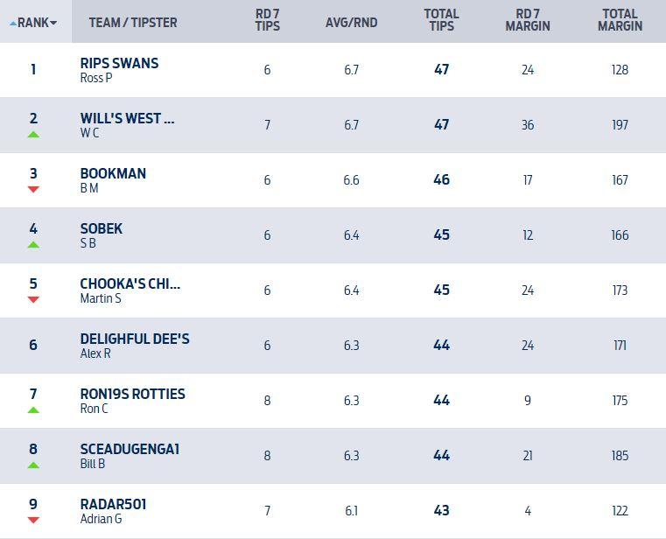666x539 pixels.
Task: Sort by the RD 7 Margin header
Action: [x=528, y=21]
